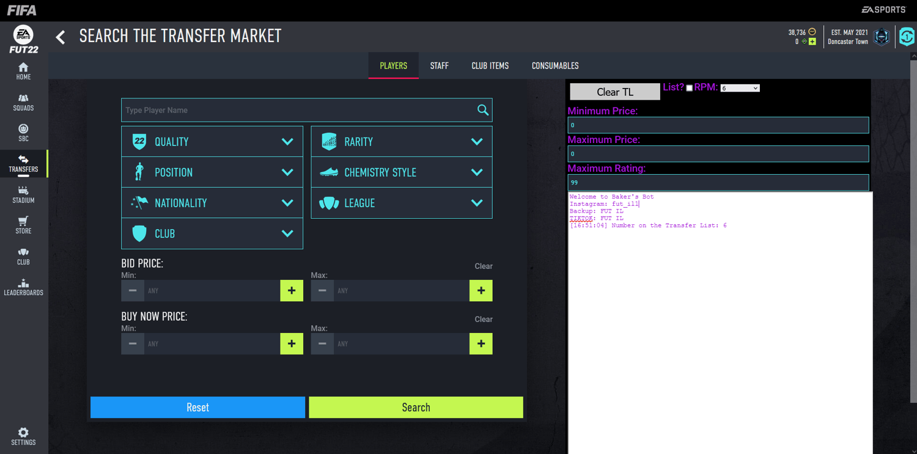Open Settings in the sidebar
917x454 pixels.
pos(23,436)
